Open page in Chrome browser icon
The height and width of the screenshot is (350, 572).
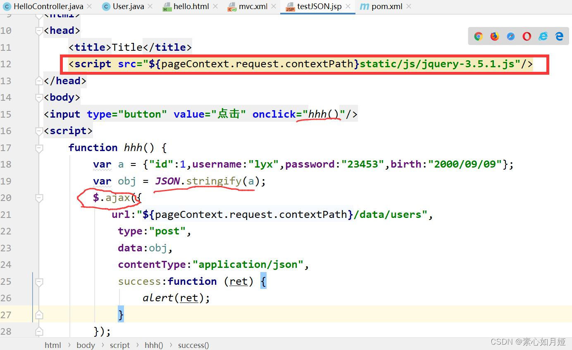pyautogui.click(x=478, y=36)
